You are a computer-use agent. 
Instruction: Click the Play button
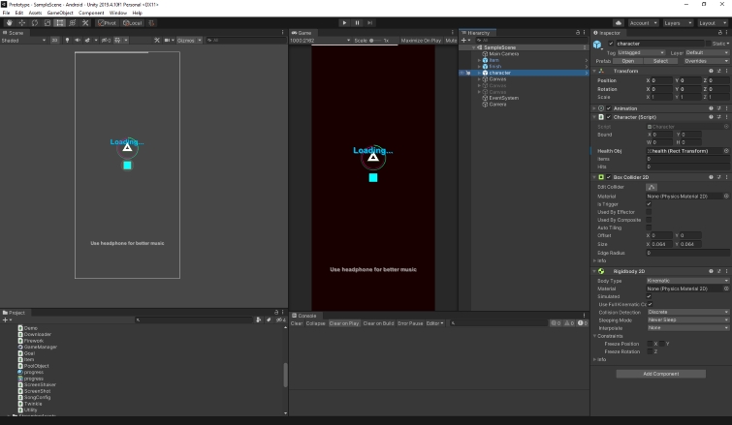(344, 23)
